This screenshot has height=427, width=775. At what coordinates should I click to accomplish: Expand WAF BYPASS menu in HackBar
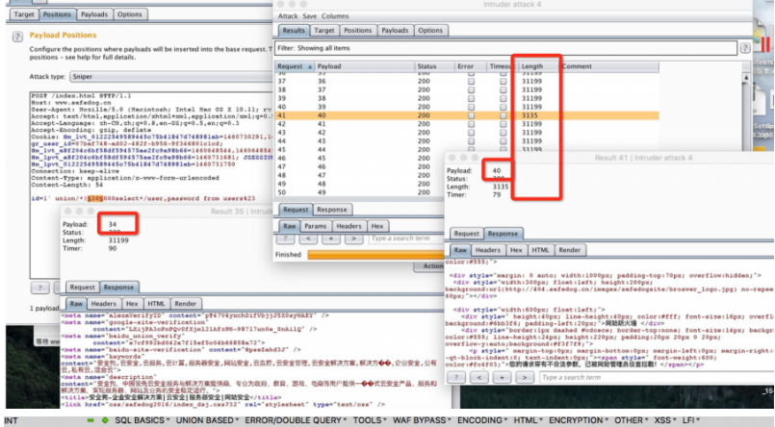click(x=422, y=420)
